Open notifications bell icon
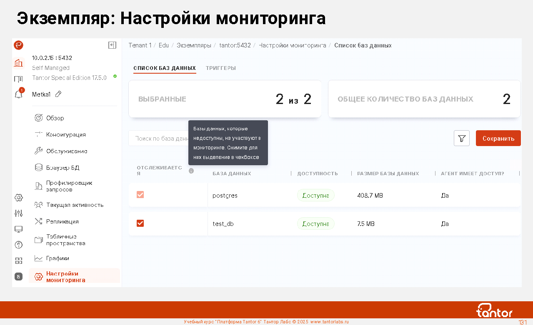Screen dimensions: 533x325 (x=18, y=94)
